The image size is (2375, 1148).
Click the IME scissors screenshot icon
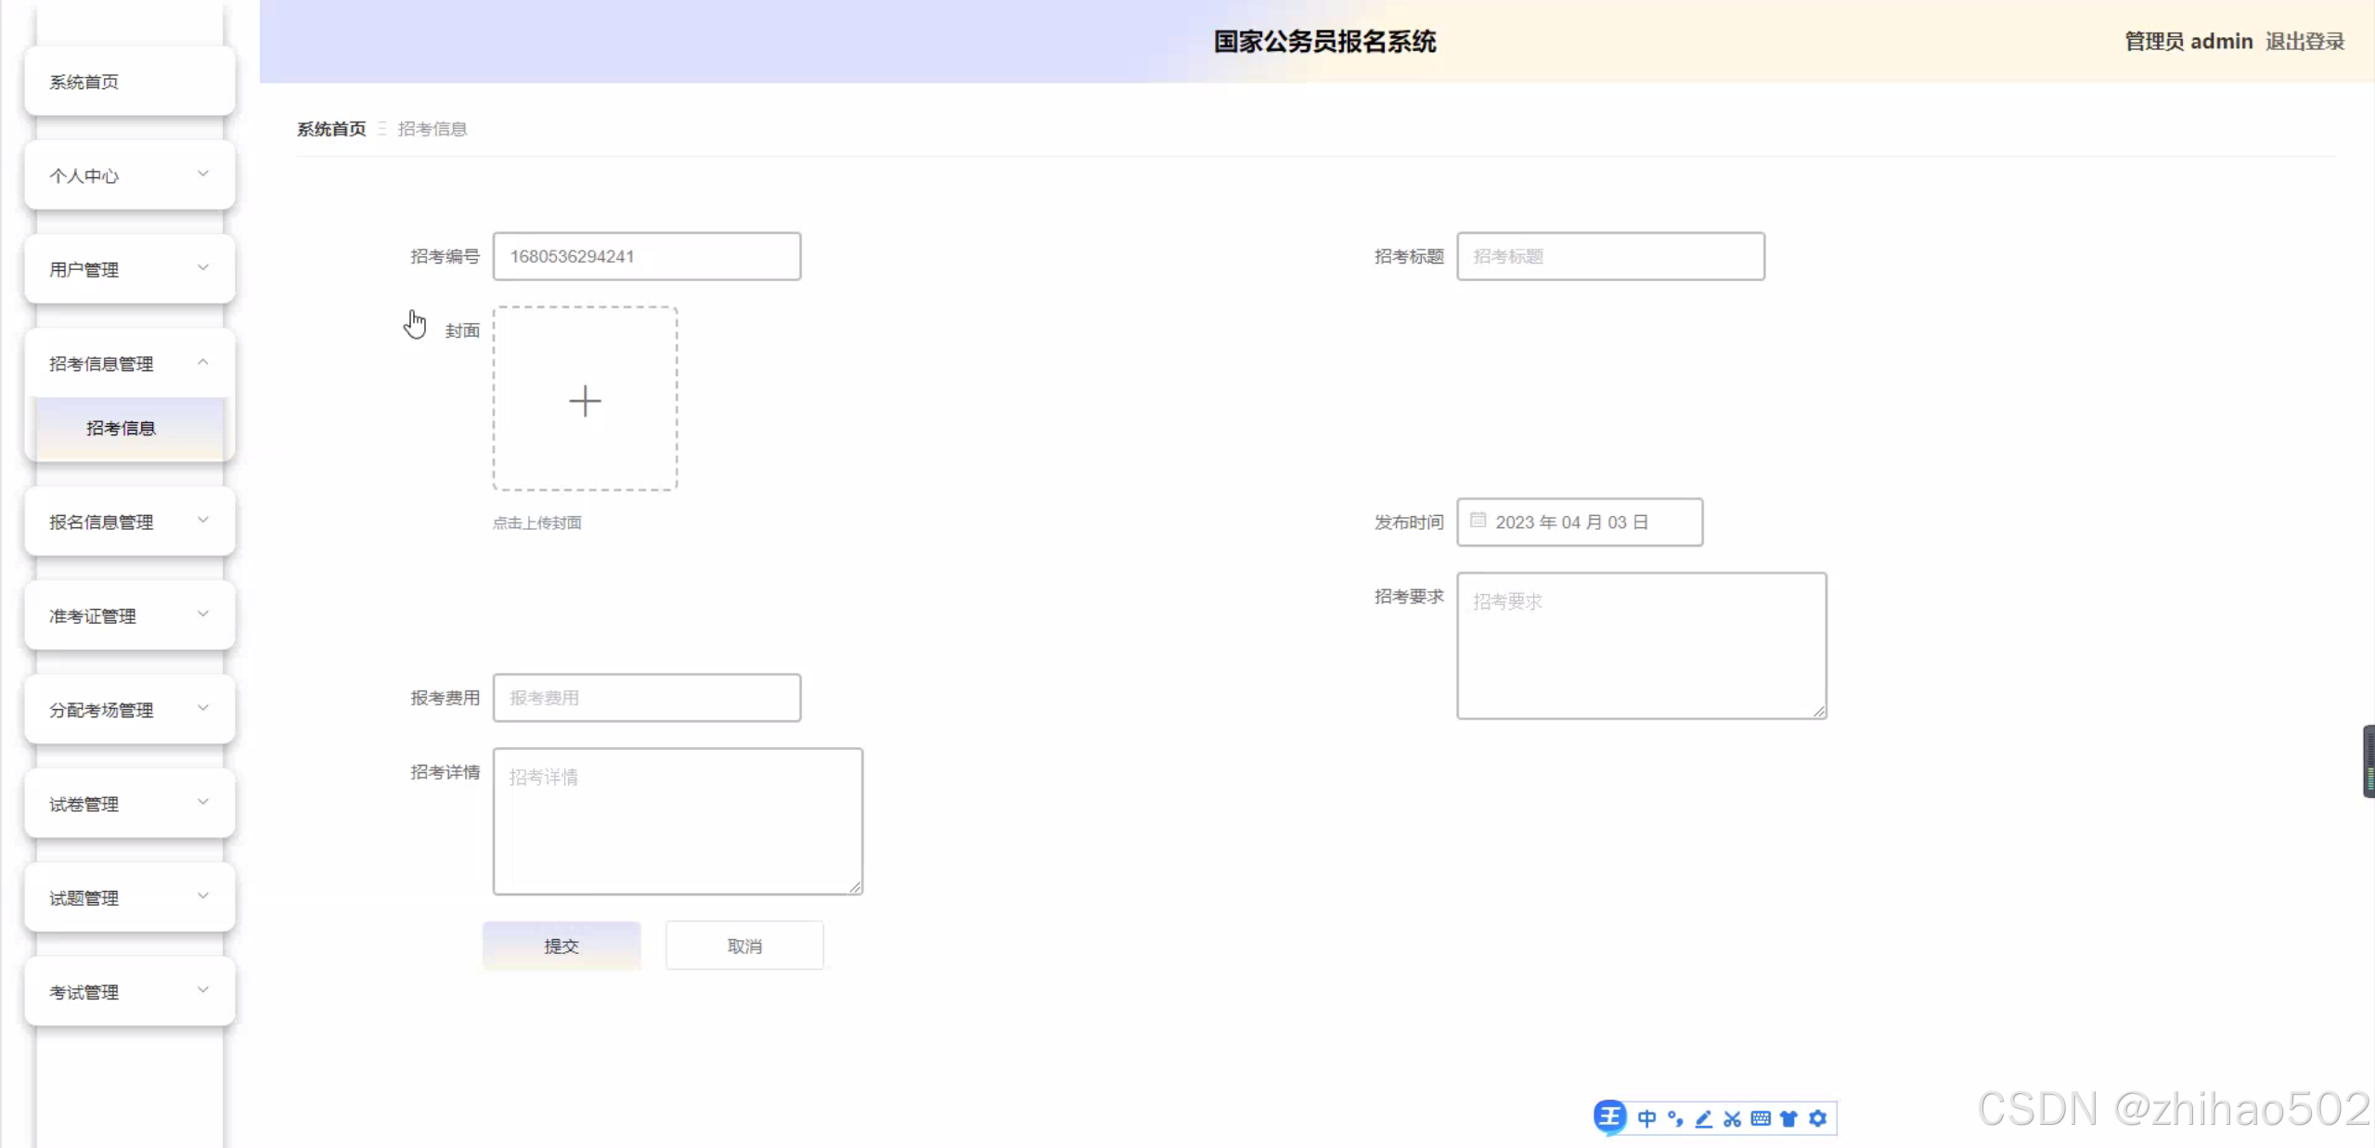[1732, 1118]
